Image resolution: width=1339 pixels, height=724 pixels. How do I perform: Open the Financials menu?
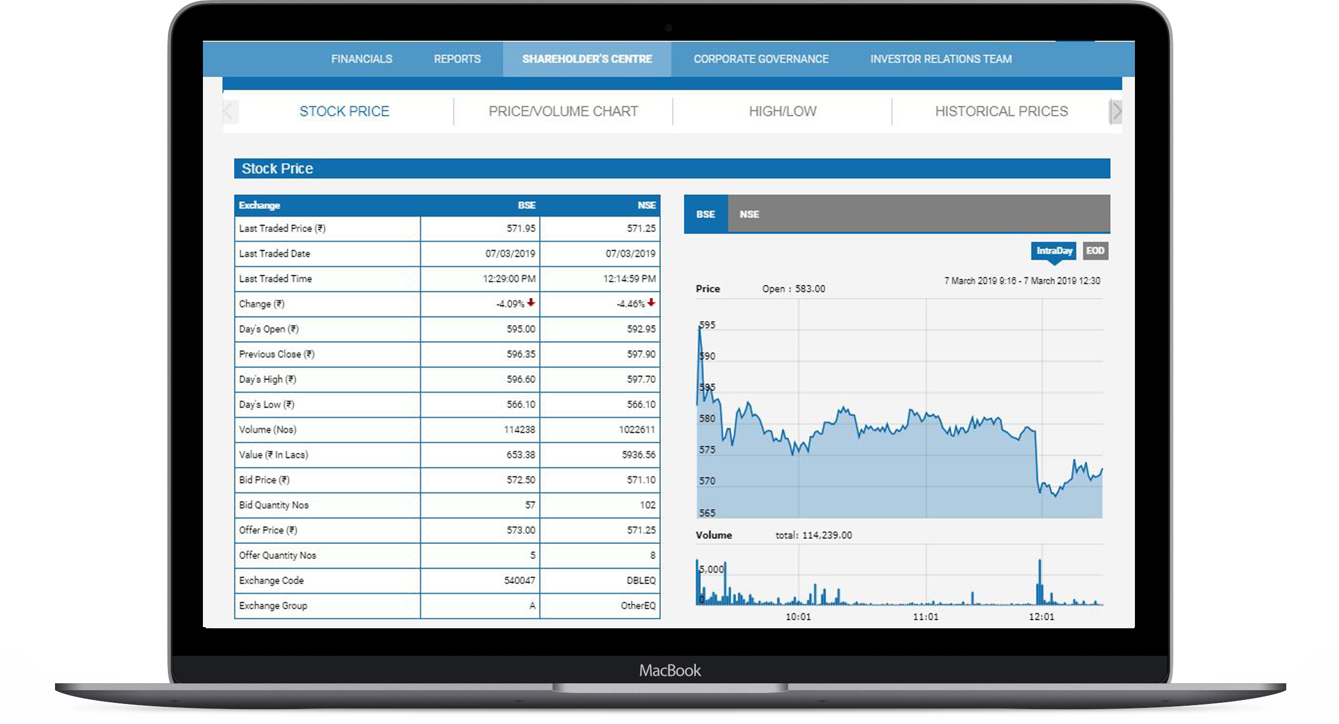click(362, 59)
